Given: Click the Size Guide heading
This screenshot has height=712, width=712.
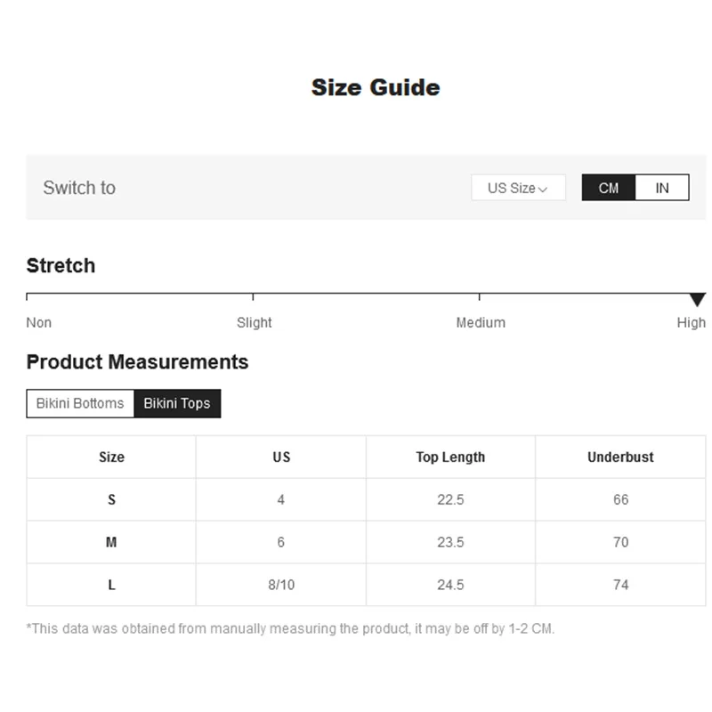Looking at the screenshot, I should click(376, 87).
